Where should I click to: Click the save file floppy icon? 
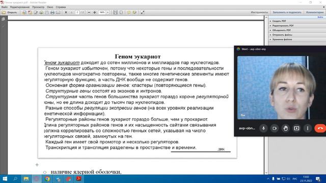[x=47, y=12]
